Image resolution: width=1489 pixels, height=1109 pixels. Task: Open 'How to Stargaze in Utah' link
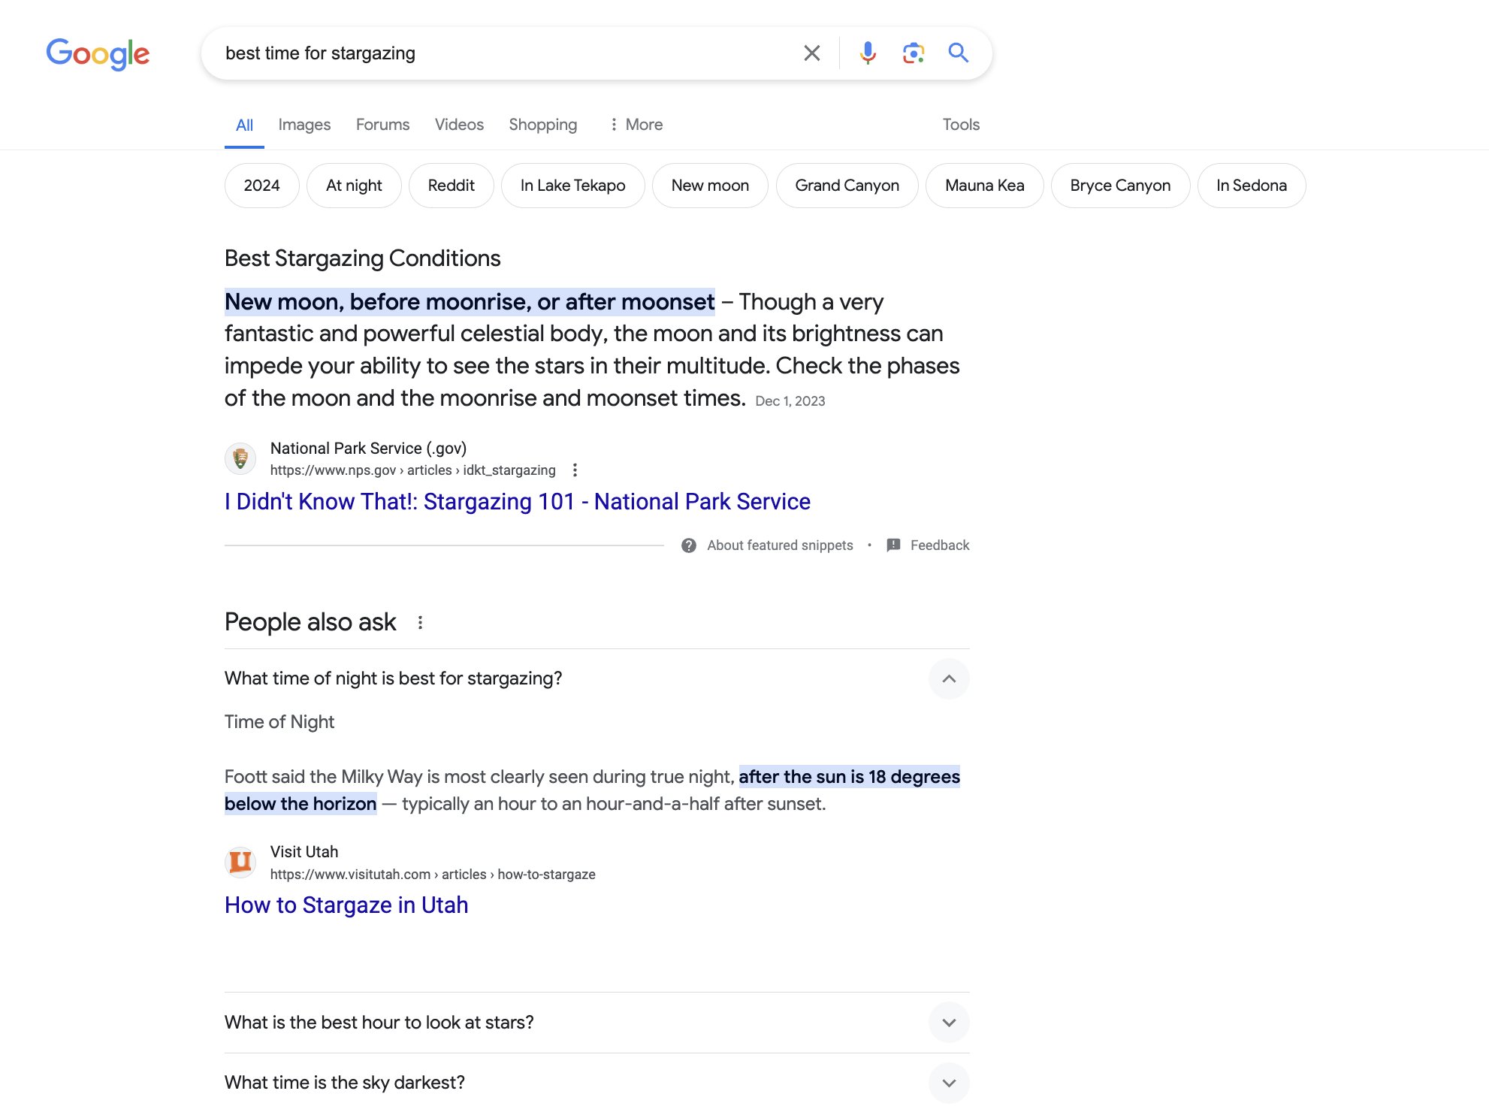(x=346, y=905)
